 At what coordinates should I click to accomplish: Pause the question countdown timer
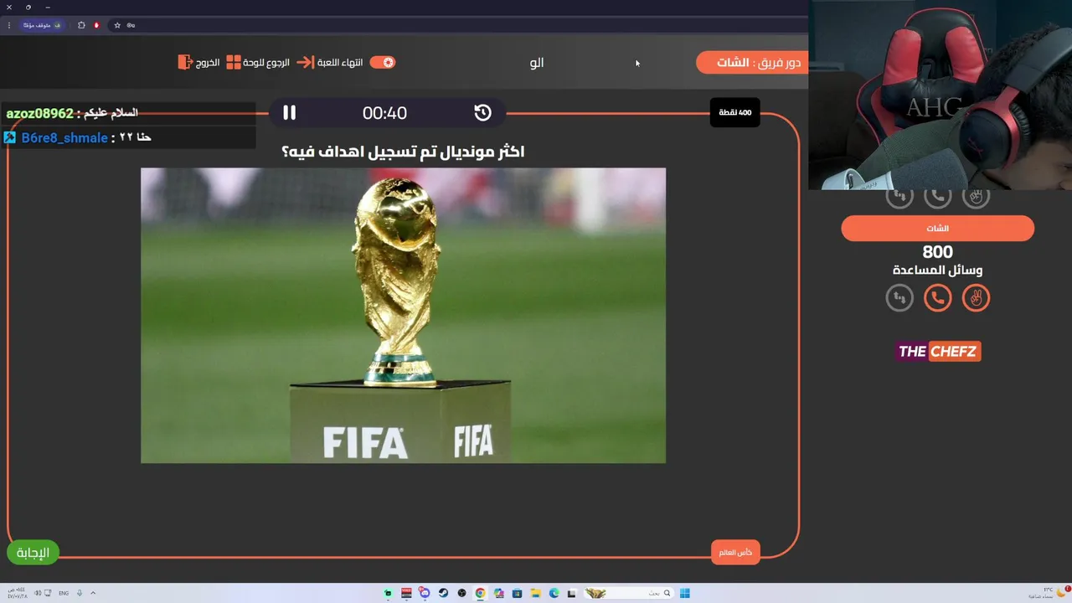click(289, 112)
